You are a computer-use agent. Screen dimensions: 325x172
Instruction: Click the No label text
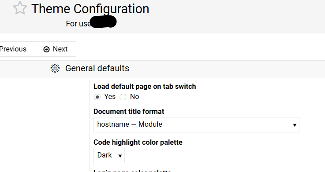(134, 96)
